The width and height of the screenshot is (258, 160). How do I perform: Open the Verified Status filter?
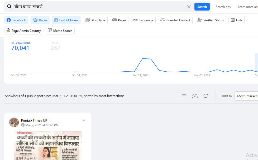[x=210, y=20]
